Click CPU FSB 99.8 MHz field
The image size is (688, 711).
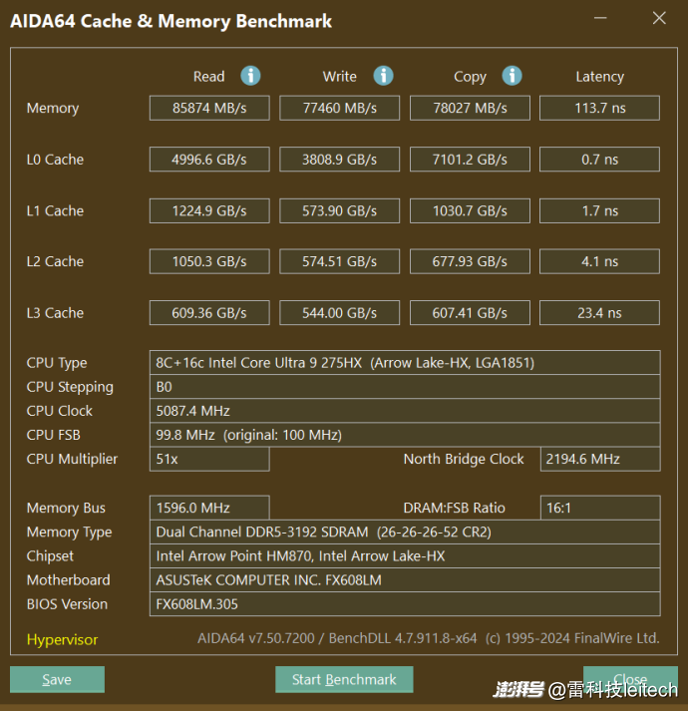pyautogui.click(x=405, y=435)
